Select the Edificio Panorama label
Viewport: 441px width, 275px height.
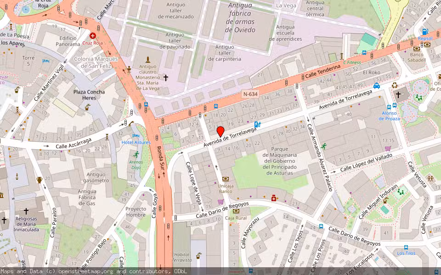pos(68,41)
